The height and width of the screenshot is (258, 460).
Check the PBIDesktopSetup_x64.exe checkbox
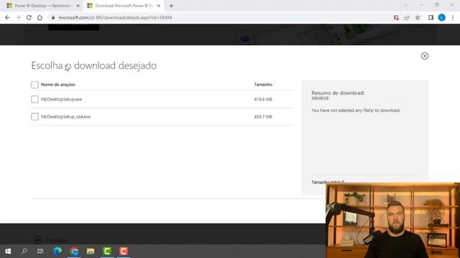[34, 117]
